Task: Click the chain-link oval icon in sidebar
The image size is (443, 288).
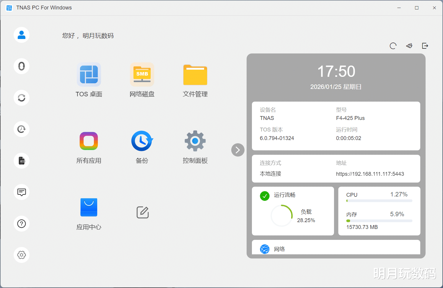Action: pyautogui.click(x=22, y=66)
